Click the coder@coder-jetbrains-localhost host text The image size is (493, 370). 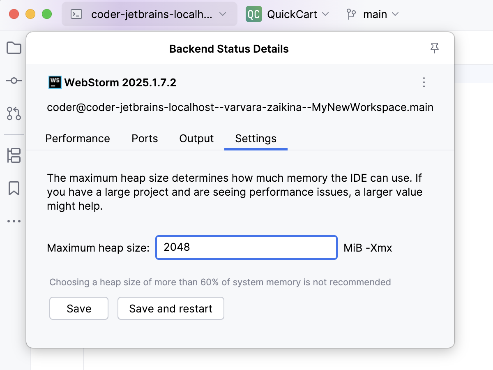(240, 108)
